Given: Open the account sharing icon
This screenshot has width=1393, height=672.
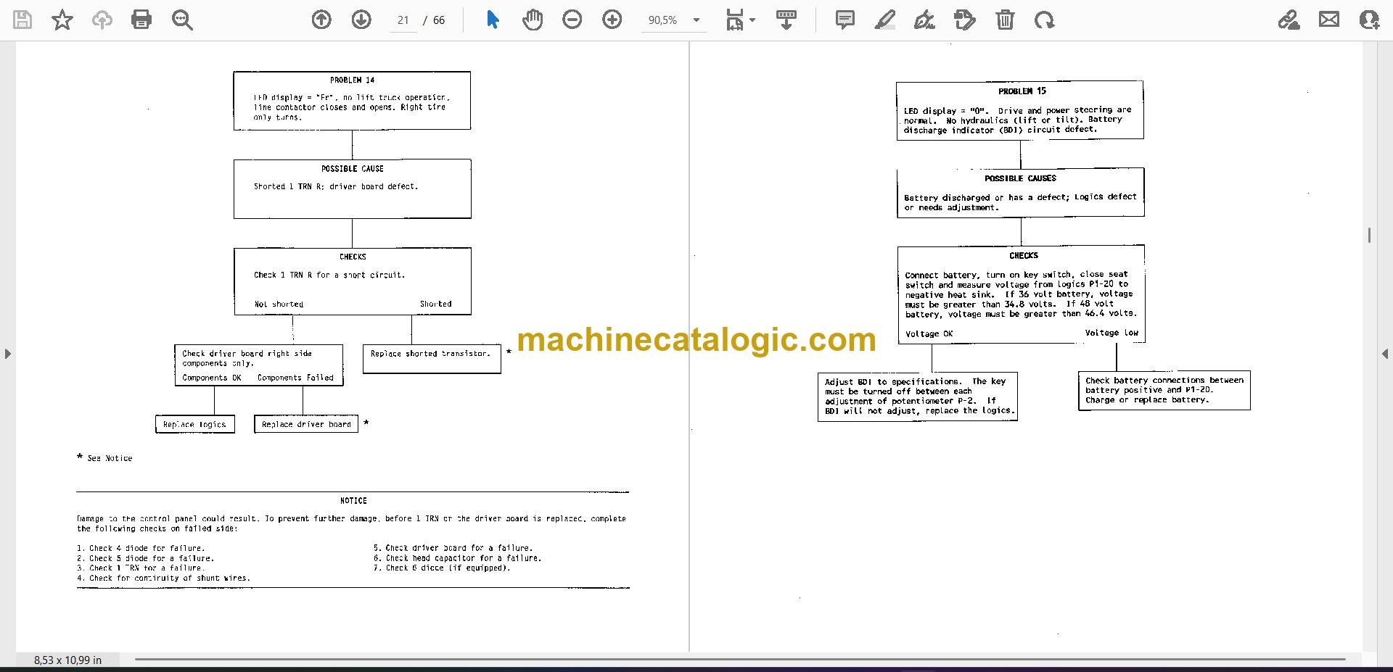Looking at the screenshot, I should click(1368, 20).
